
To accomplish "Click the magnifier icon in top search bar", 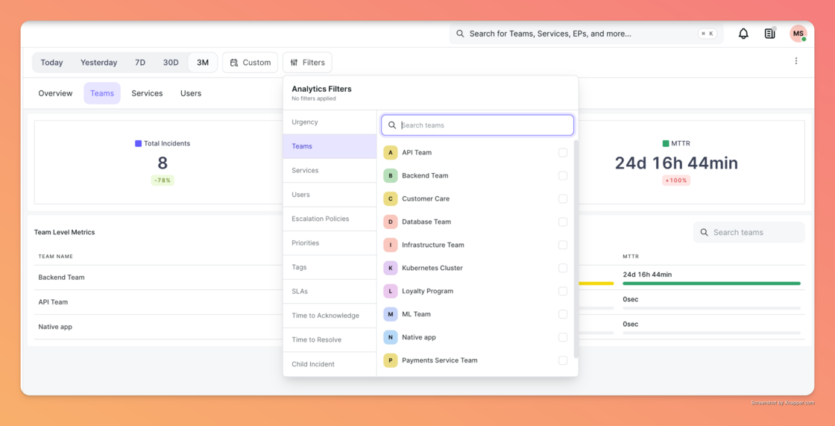I will click(460, 34).
